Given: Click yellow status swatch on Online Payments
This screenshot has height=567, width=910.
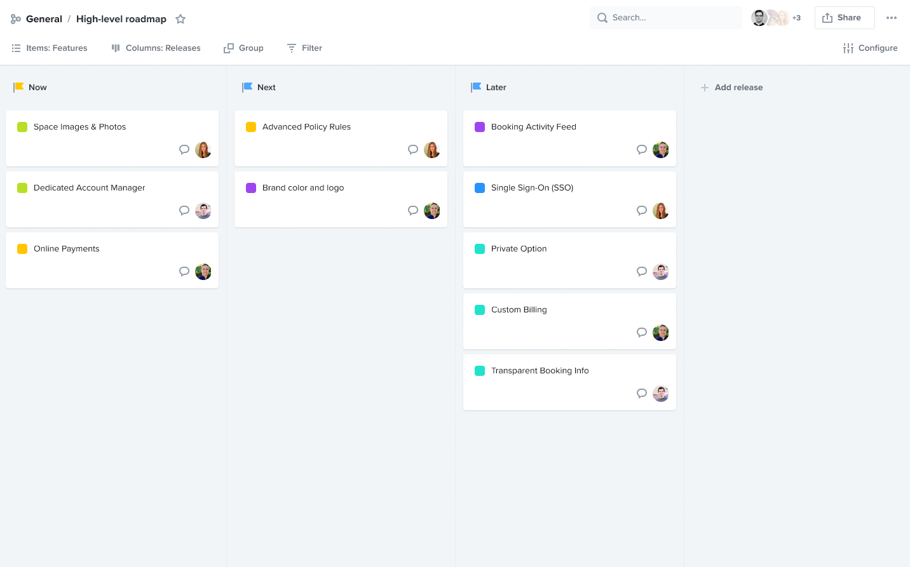Looking at the screenshot, I should [x=22, y=249].
